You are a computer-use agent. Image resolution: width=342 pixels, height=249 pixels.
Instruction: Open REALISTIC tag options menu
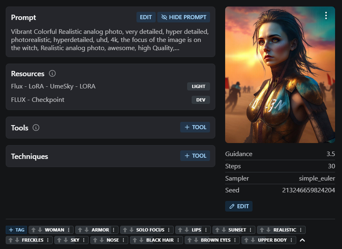(301, 230)
